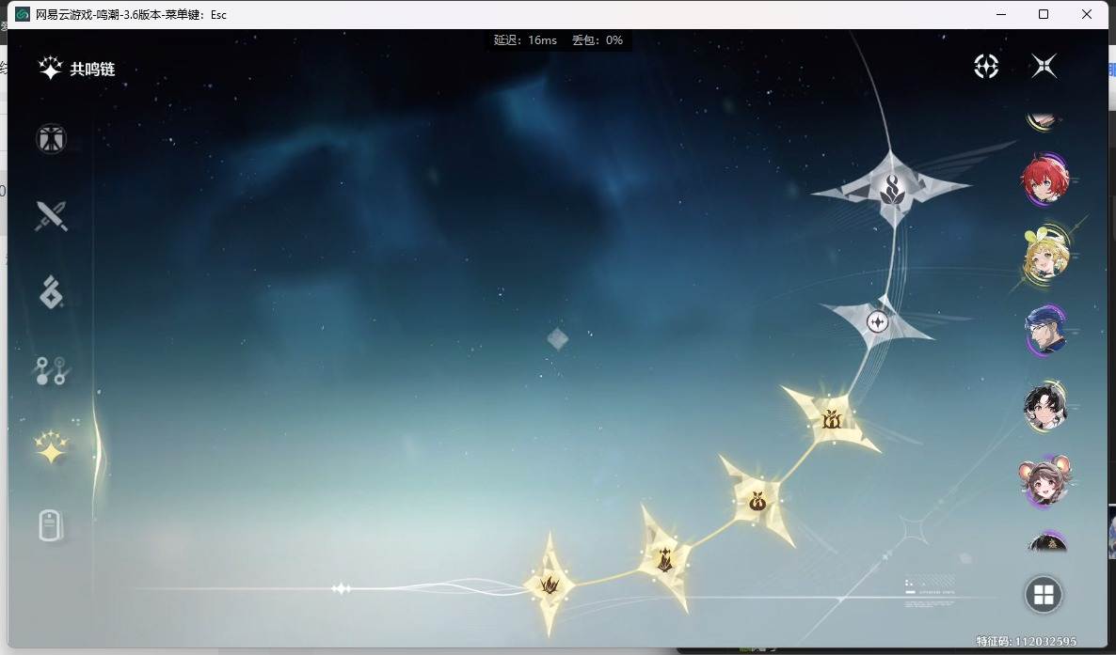Select the sixth silver flame chain node

click(x=891, y=191)
